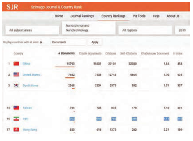Click the Taiwan flag icon
Screen dimensions: 193x141
(x=16, y=108)
